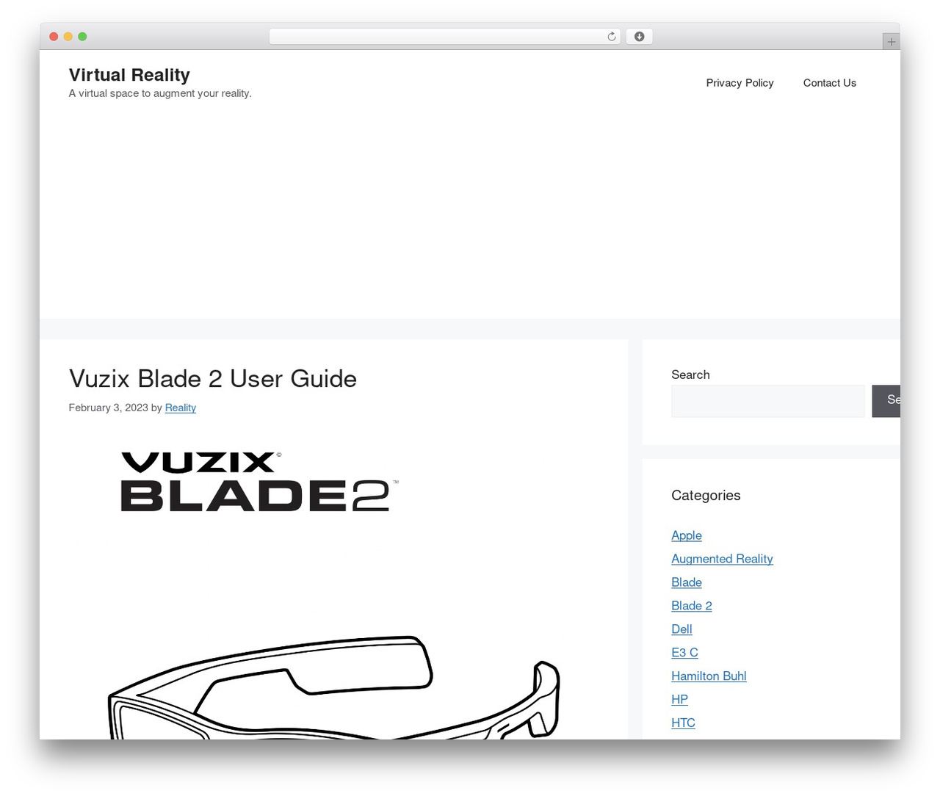Open the downloads button in browser toolbar
Screen dimensions: 940x796
639,37
